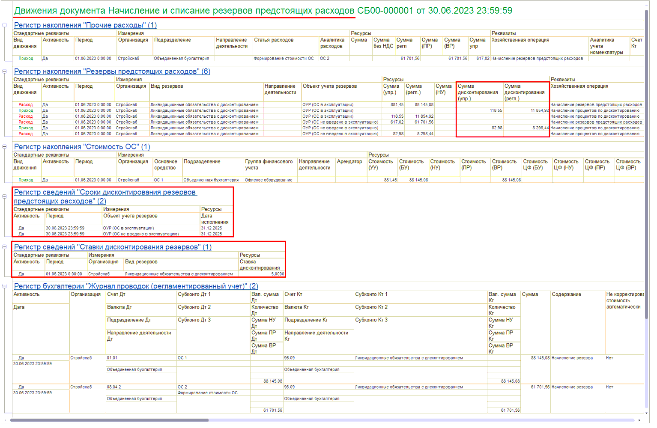Click the scroll up arrow at top right
The image size is (657, 428).
(646, 5)
